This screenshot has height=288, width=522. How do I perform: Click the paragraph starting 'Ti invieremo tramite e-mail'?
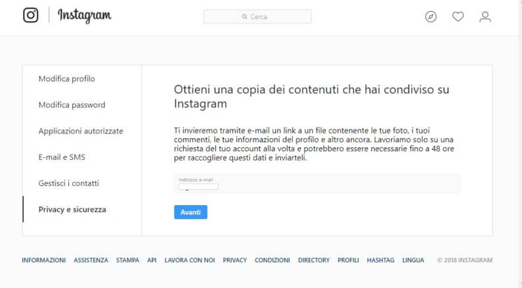314,144
